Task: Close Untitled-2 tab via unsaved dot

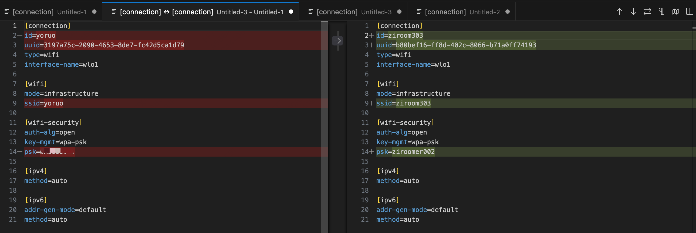Action: (507, 12)
